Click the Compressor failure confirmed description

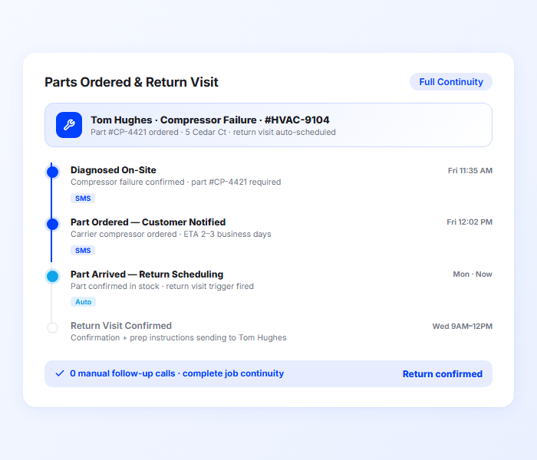(x=176, y=182)
